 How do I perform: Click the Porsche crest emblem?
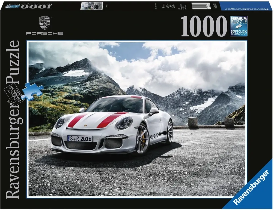tap(44, 23)
